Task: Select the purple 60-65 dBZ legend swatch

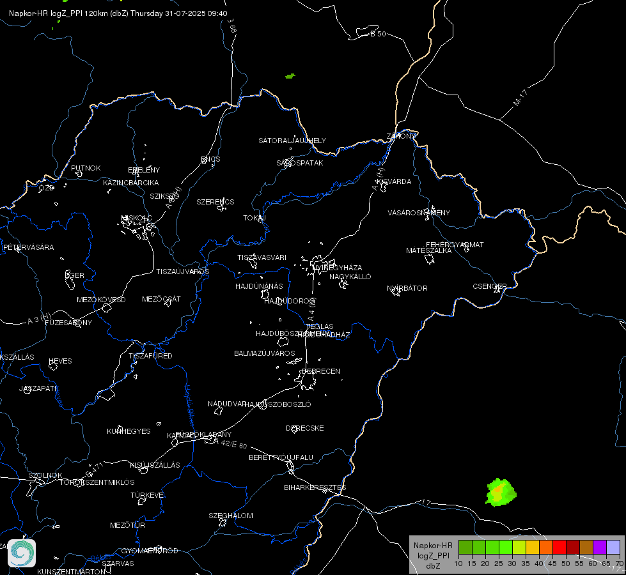Action: 600,547
